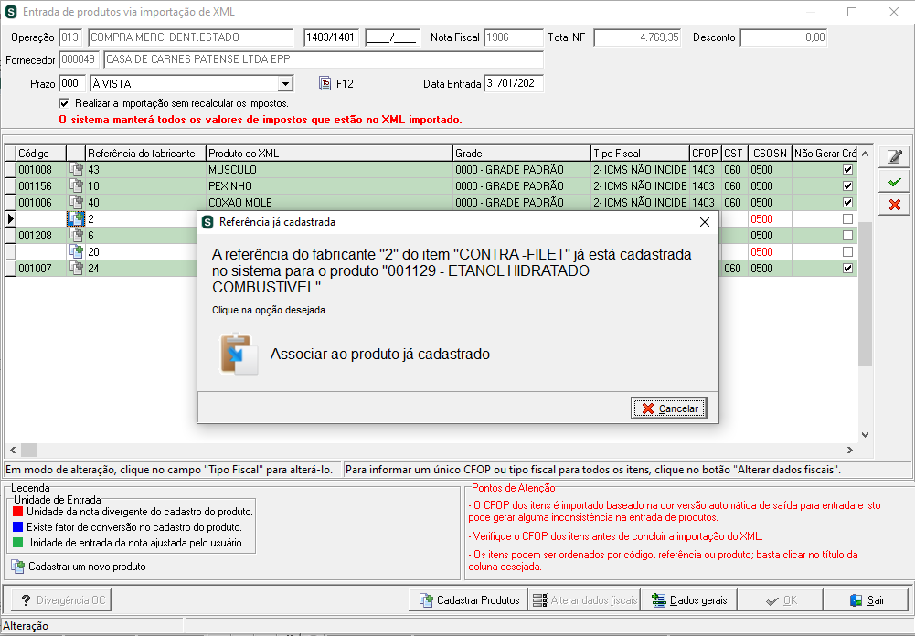This screenshot has width=915, height=636.
Task: Choose Associar ao produto já cadastrado
Action: point(380,355)
